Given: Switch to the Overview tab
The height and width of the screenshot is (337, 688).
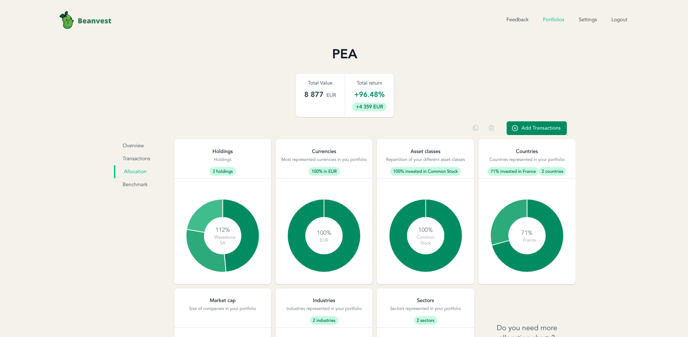Looking at the screenshot, I should pyautogui.click(x=133, y=145).
